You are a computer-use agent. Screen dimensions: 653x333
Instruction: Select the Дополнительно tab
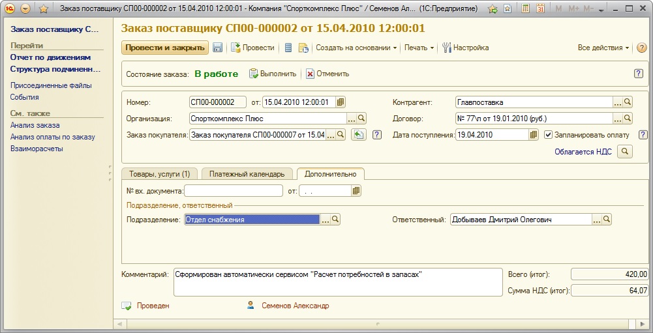click(331, 174)
